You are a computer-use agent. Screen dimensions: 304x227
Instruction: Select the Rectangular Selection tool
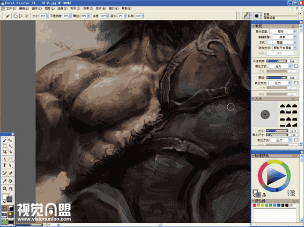coord(5,146)
